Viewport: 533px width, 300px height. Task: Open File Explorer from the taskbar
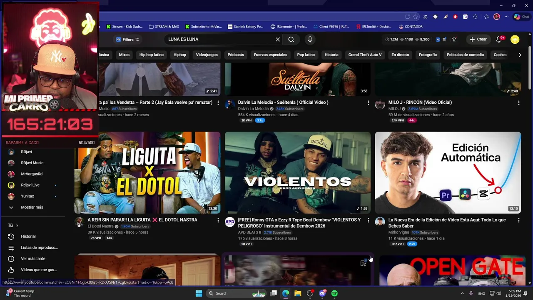tap(298, 293)
